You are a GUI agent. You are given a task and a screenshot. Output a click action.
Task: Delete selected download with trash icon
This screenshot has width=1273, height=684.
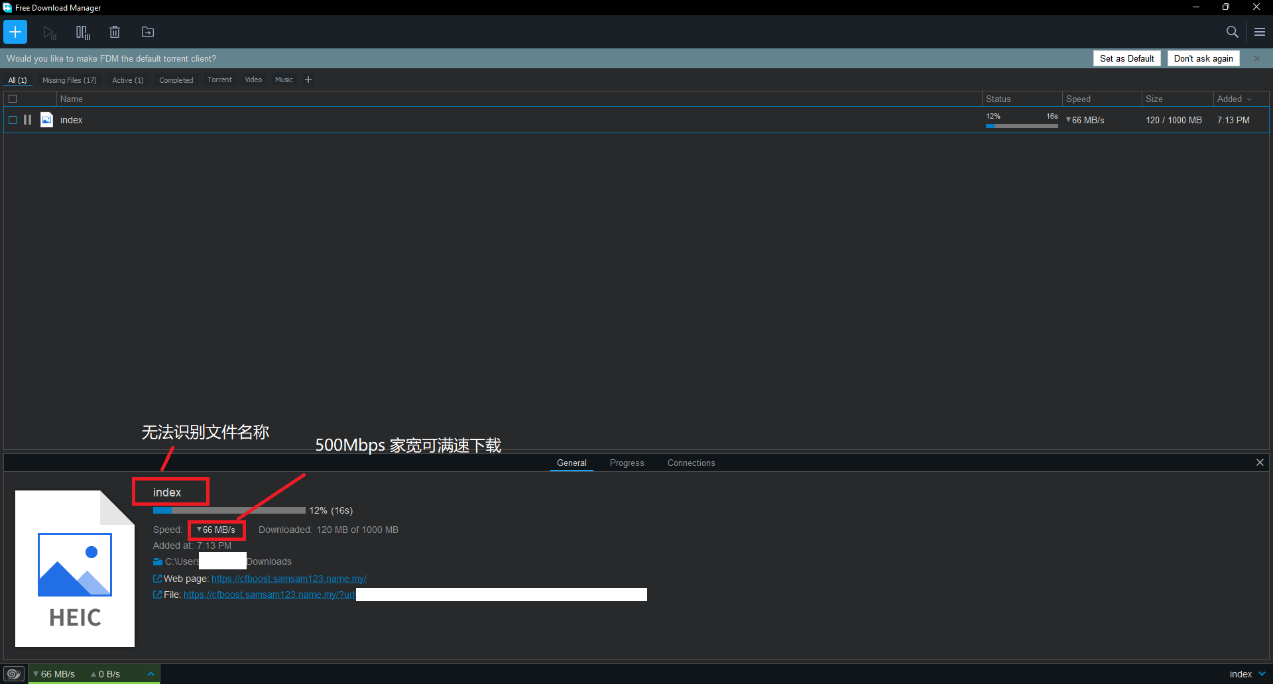[x=115, y=32]
